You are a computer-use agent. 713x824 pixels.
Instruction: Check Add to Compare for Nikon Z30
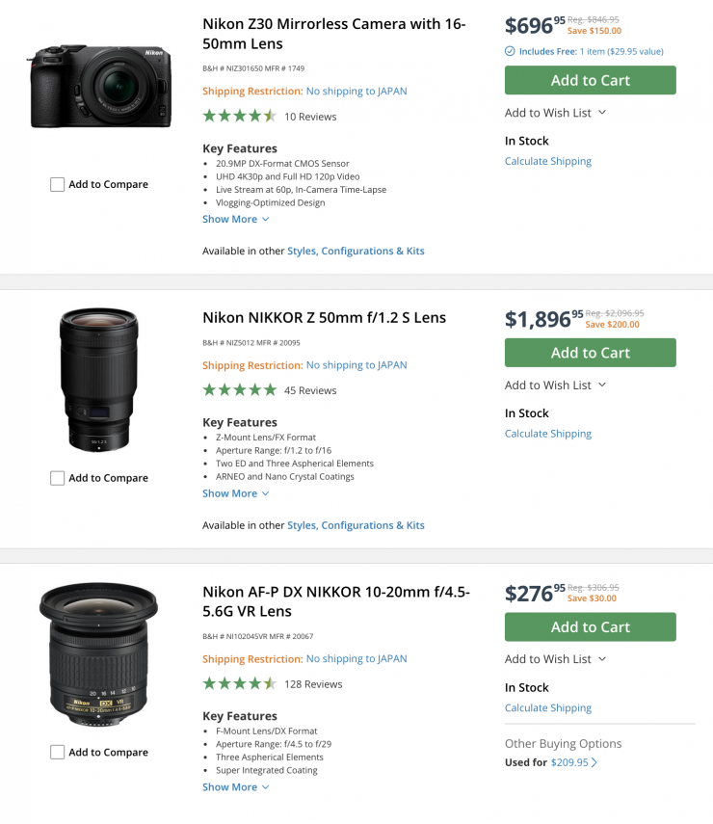click(x=58, y=184)
